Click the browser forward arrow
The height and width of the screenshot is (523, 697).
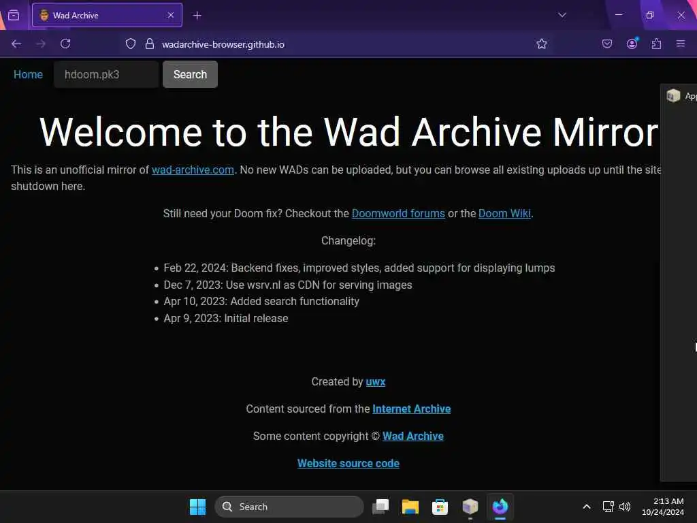(41, 44)
